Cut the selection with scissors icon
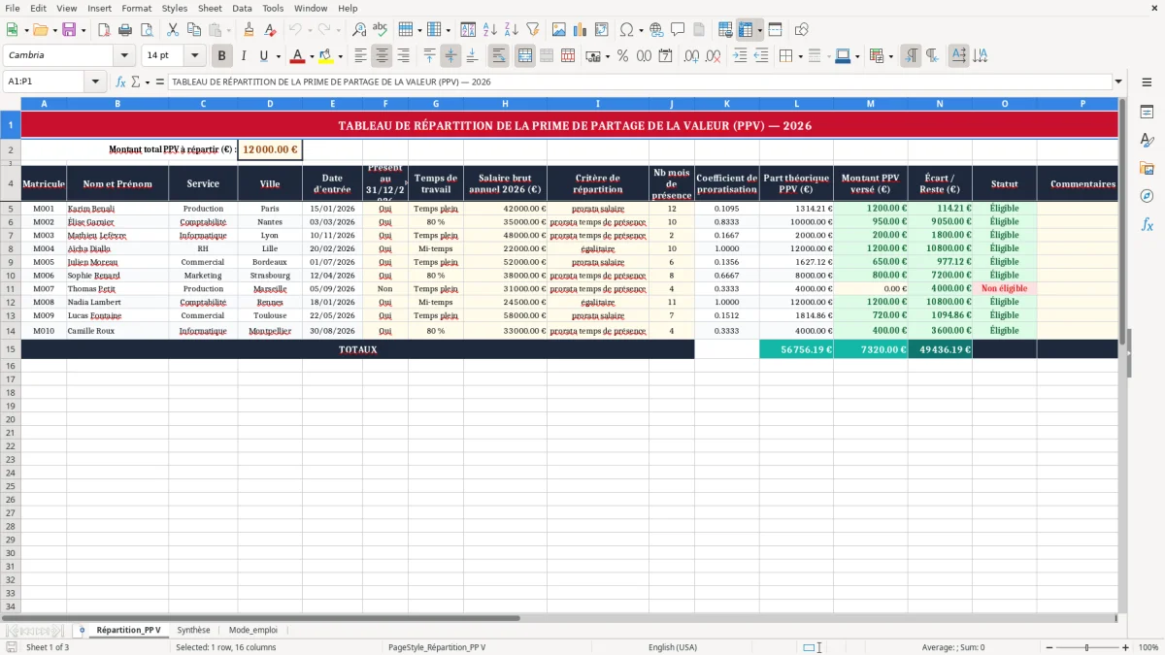Image resolution: width=1165 pixels, height=655 pixels. pos(172,30)
